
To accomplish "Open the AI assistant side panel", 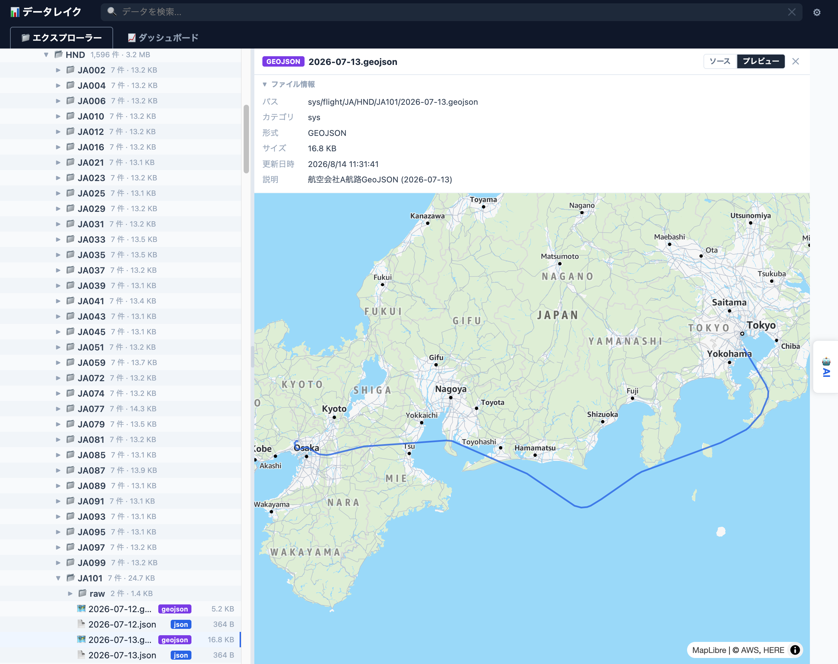I will pos(826,366).
